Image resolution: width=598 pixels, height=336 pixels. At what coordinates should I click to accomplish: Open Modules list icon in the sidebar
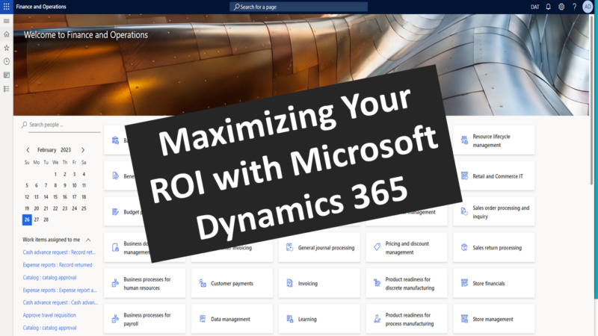pyautogui.click(x=7, y=89)
